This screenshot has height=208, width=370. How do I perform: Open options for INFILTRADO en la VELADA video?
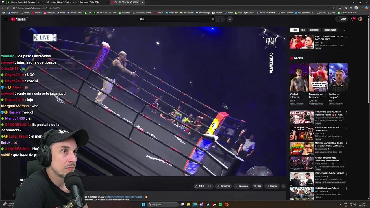tap(346, 112)
